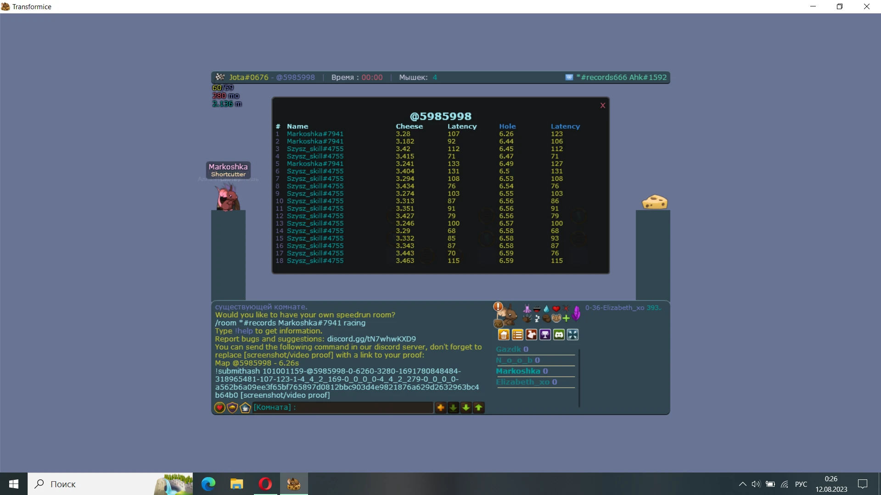Click the mail icon in top bar
This screenshot has width=881, height=495.
pos(569,78)
